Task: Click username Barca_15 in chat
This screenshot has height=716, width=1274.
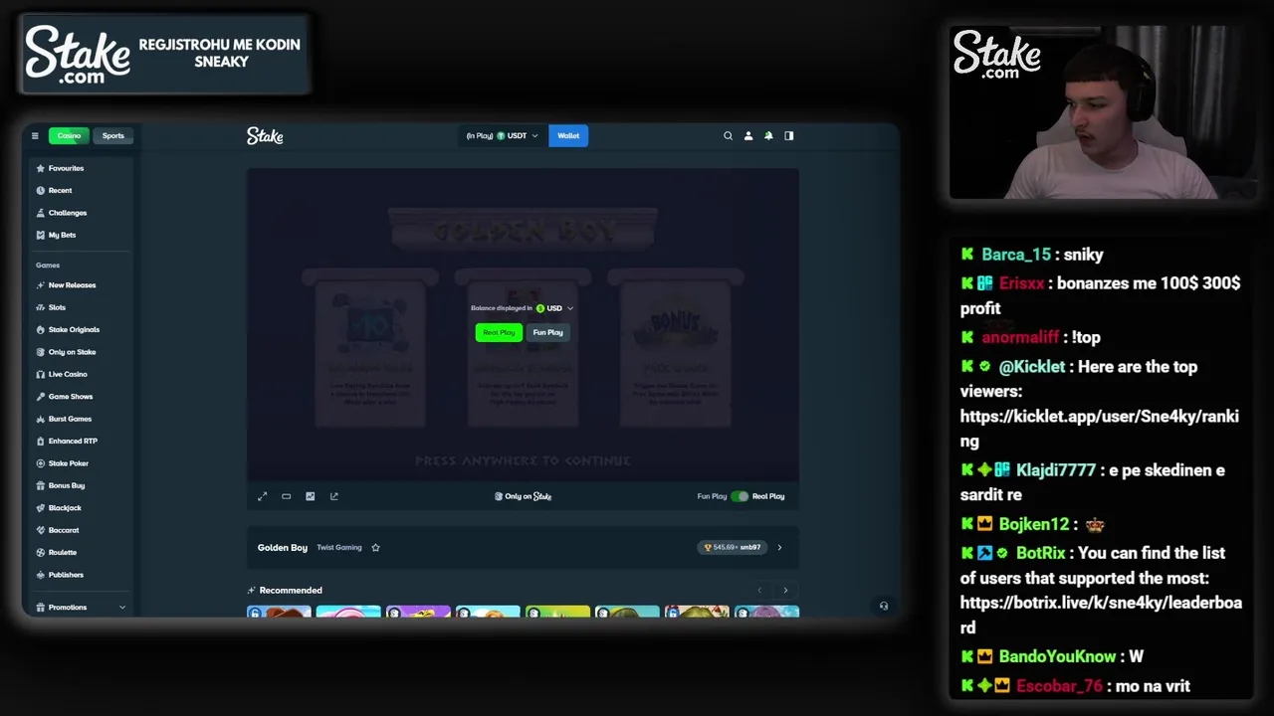Action: (x=1016, y=255)
